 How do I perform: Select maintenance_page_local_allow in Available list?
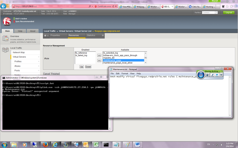[x=117, y=63]
